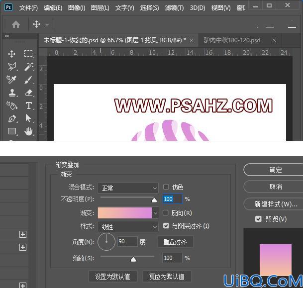This screenshot has height=288, width=303.
Task: Click the 不透明度 slider handle
Action: click(154, 200)
